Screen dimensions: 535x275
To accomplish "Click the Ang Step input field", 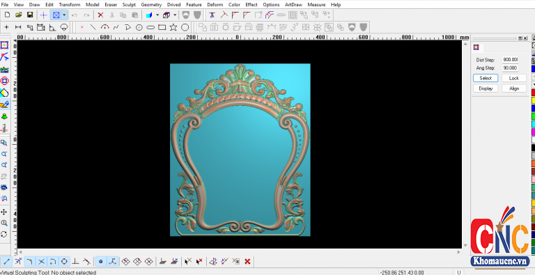I will (x=510, y=68).
